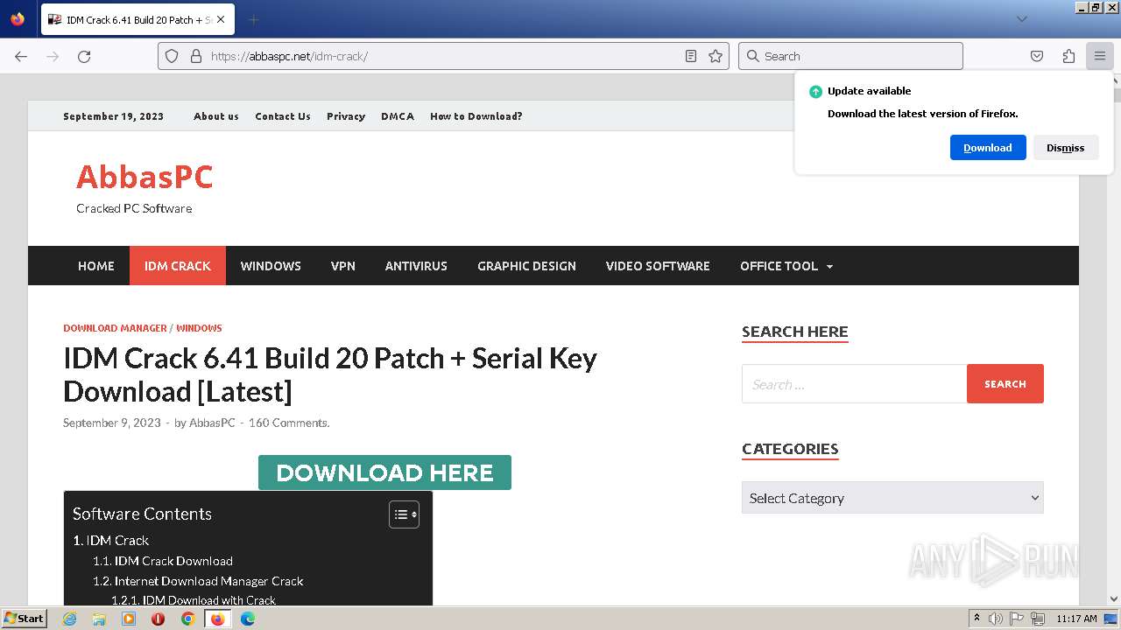List all tabs dropdown arrow
The image size is (1121, 630).
(x=1021, y=19)
